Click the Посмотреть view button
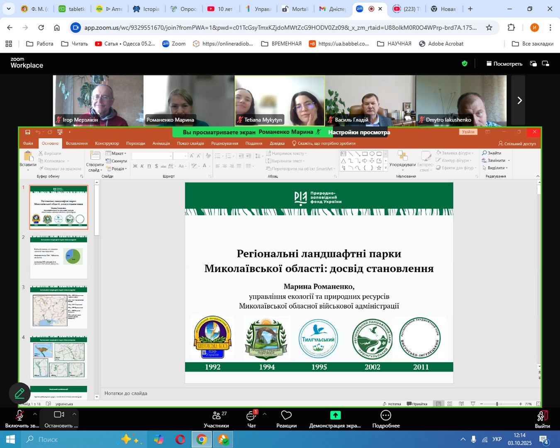 click(x=504, y=64)
